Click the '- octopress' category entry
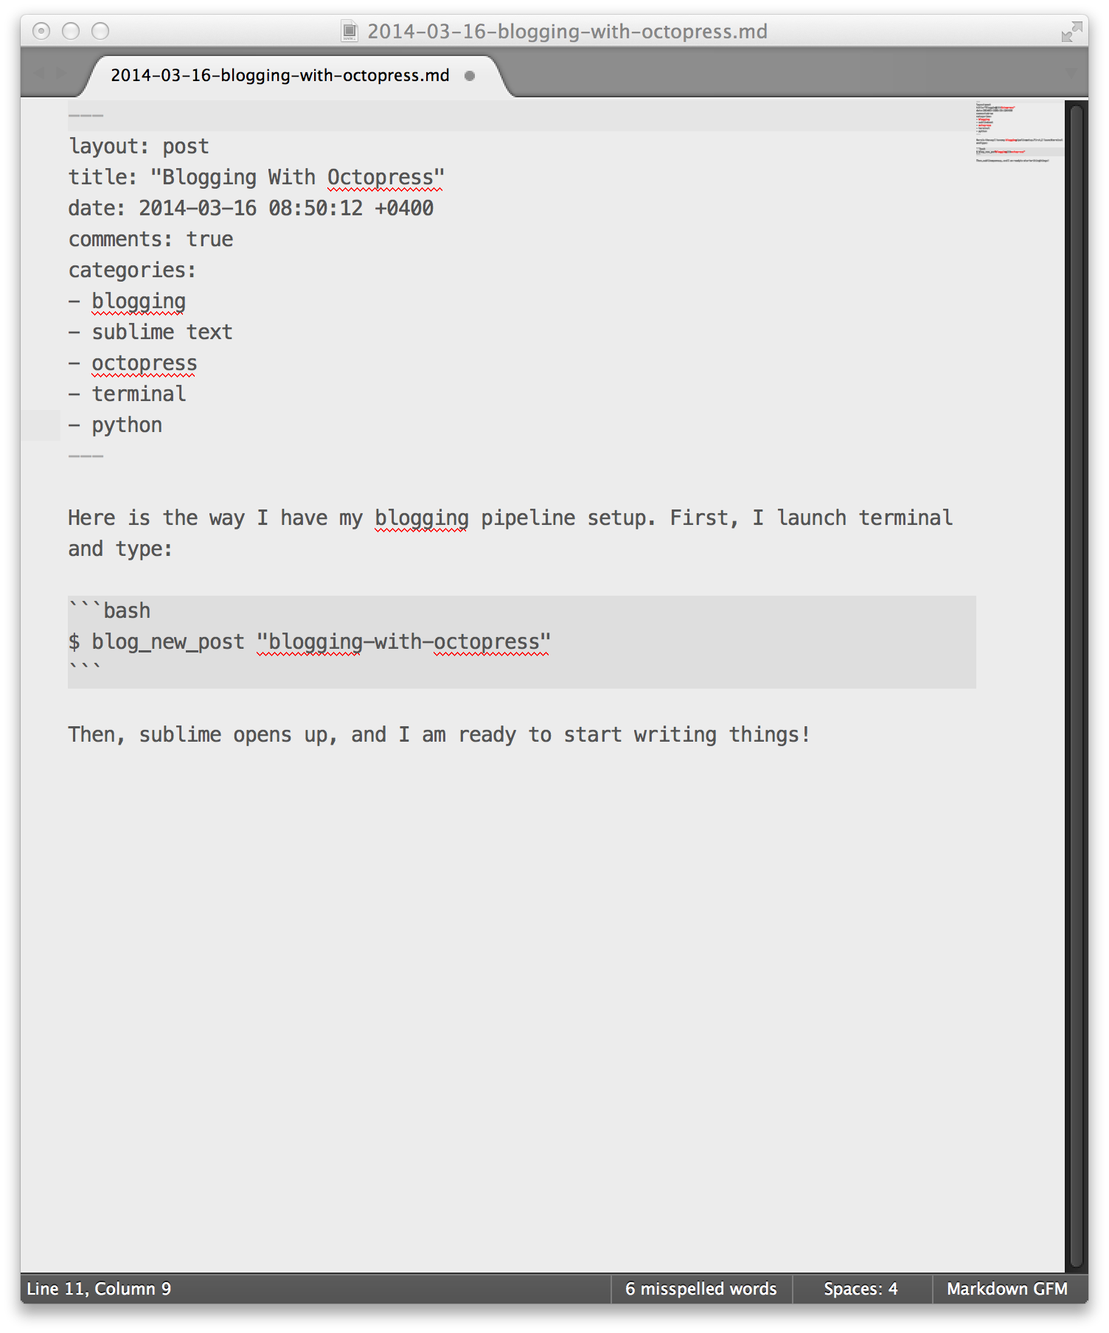1109x1333 pixels. (133, 363)
